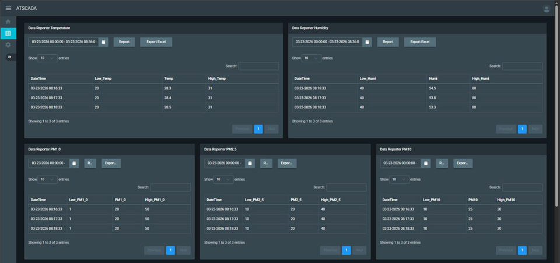Go to the home icon in sidebar
Screen dimensions: 560x263
8,22
